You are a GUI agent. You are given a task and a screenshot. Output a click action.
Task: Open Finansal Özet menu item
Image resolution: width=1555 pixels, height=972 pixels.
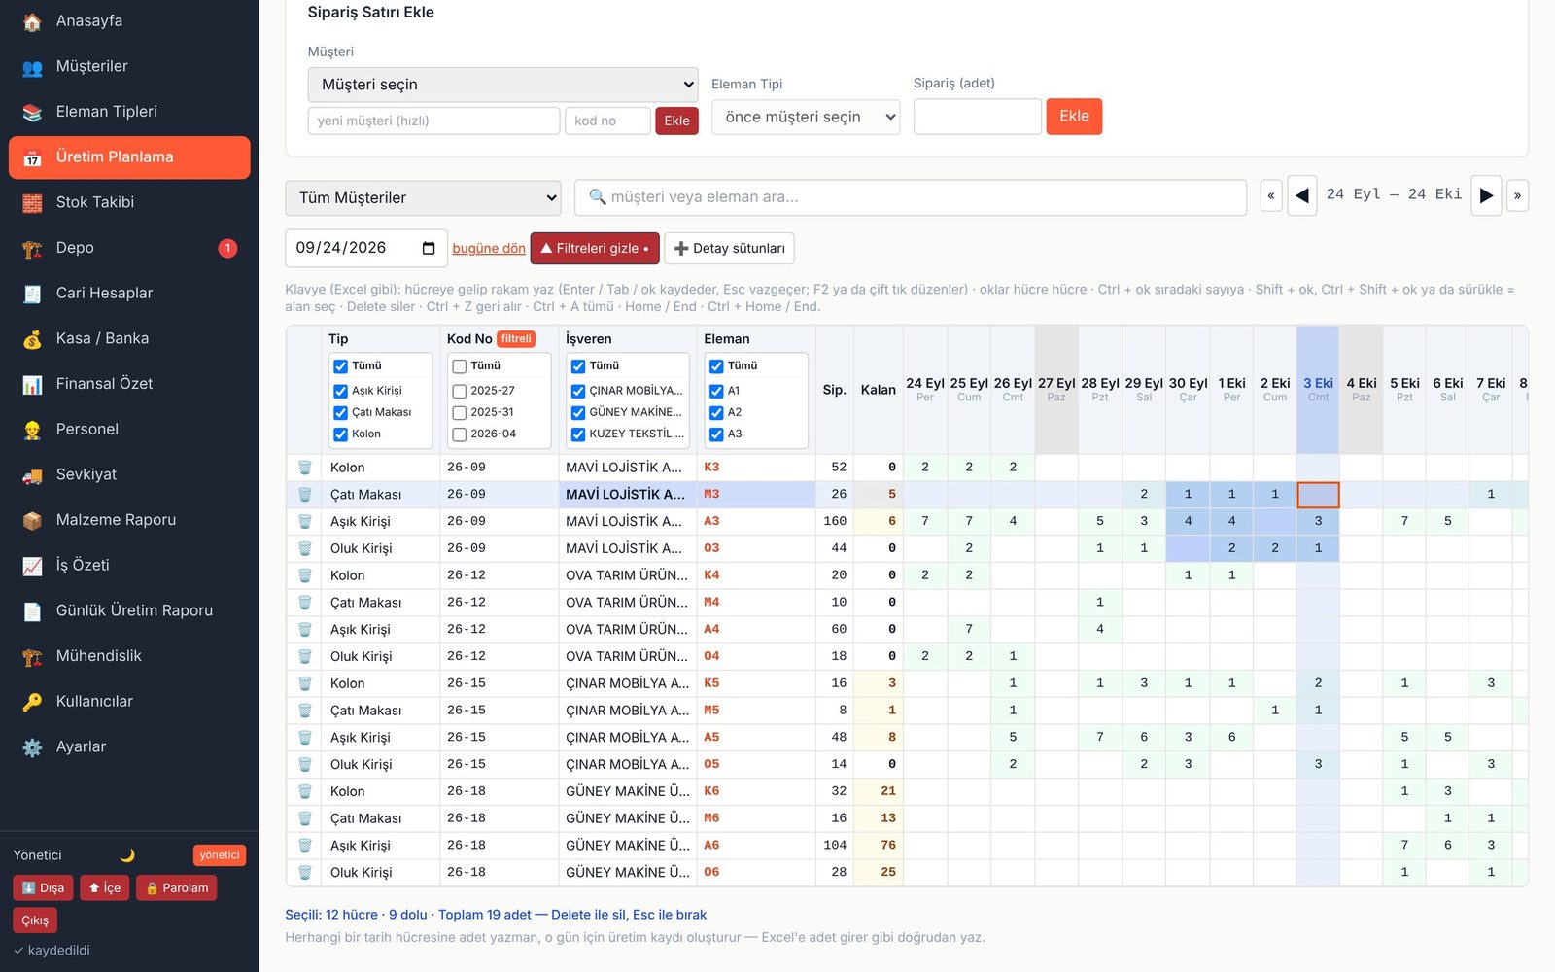tap(129, 384)
